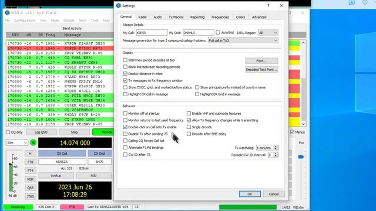Viewport: 376px width, 211px height.
Task: Select the JT65 mode button
Action: point(30,196)
